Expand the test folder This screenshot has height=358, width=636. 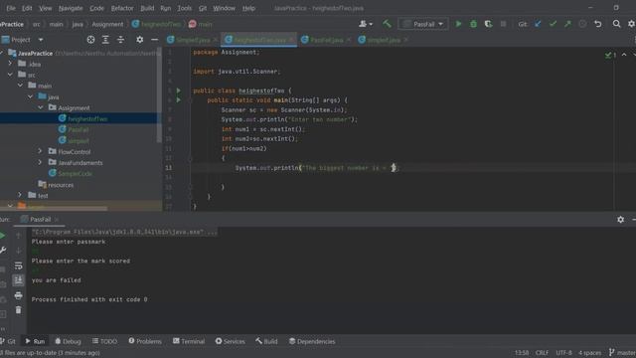coord(20,195)
